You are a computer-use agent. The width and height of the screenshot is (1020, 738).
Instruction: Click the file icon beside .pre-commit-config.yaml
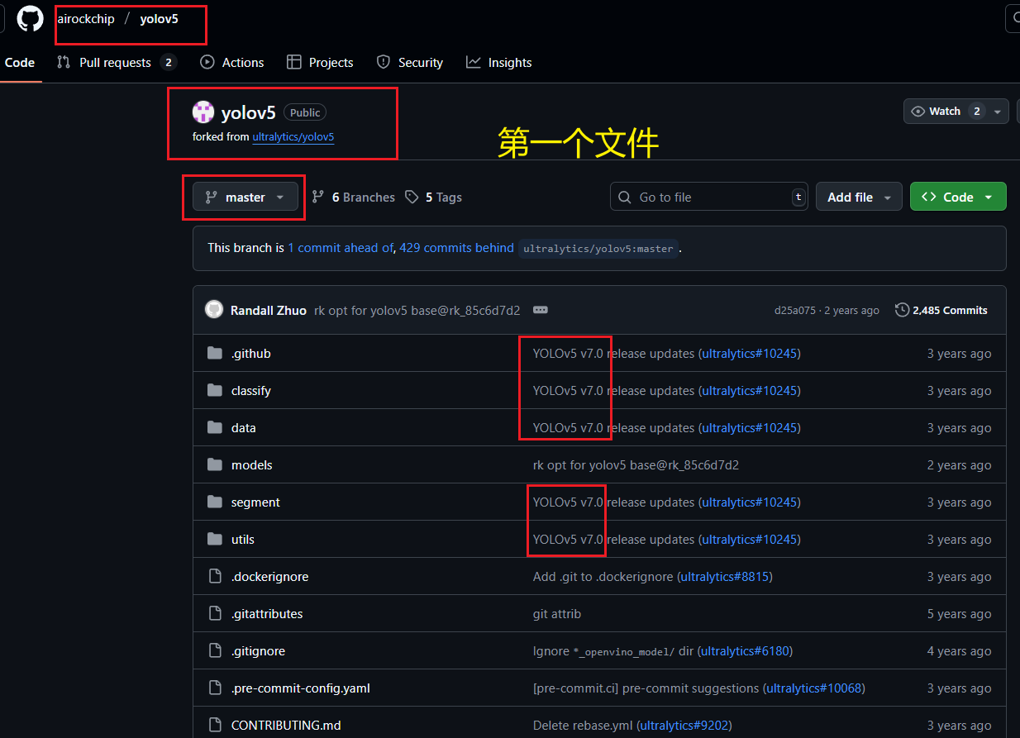point(215,688)
